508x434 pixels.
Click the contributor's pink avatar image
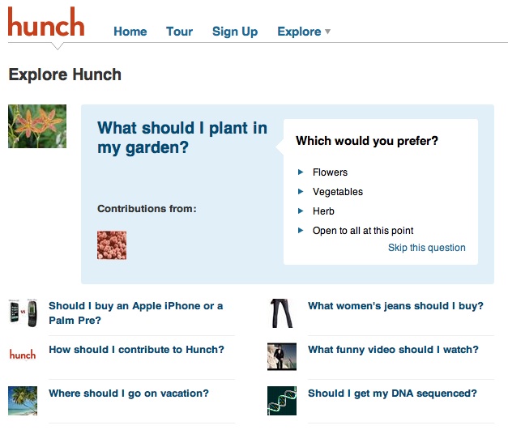pyautogui.click(x=112, y=245)
